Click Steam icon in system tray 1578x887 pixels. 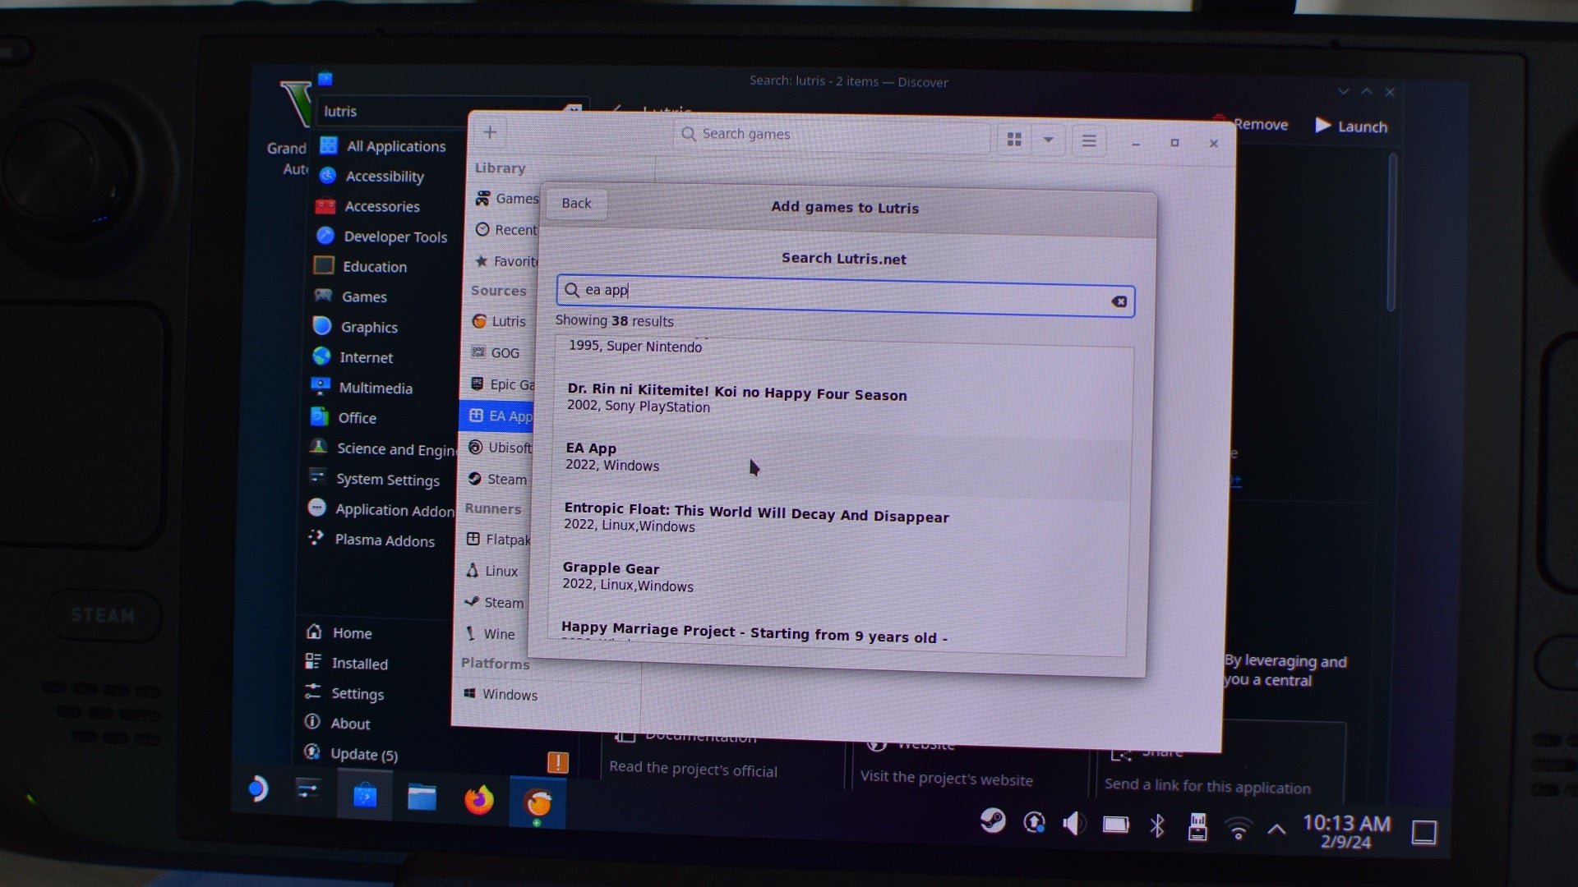pyautogui.click(x=993, y=821)
